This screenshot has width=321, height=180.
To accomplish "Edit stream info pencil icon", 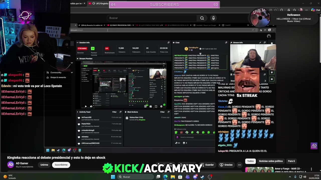I will (x=260, y=42).
